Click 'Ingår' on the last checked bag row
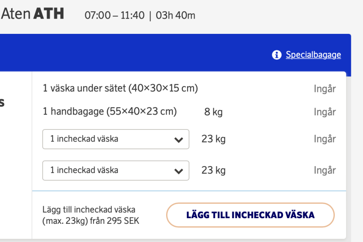This screenshot has height=242, width=363. 325,170
